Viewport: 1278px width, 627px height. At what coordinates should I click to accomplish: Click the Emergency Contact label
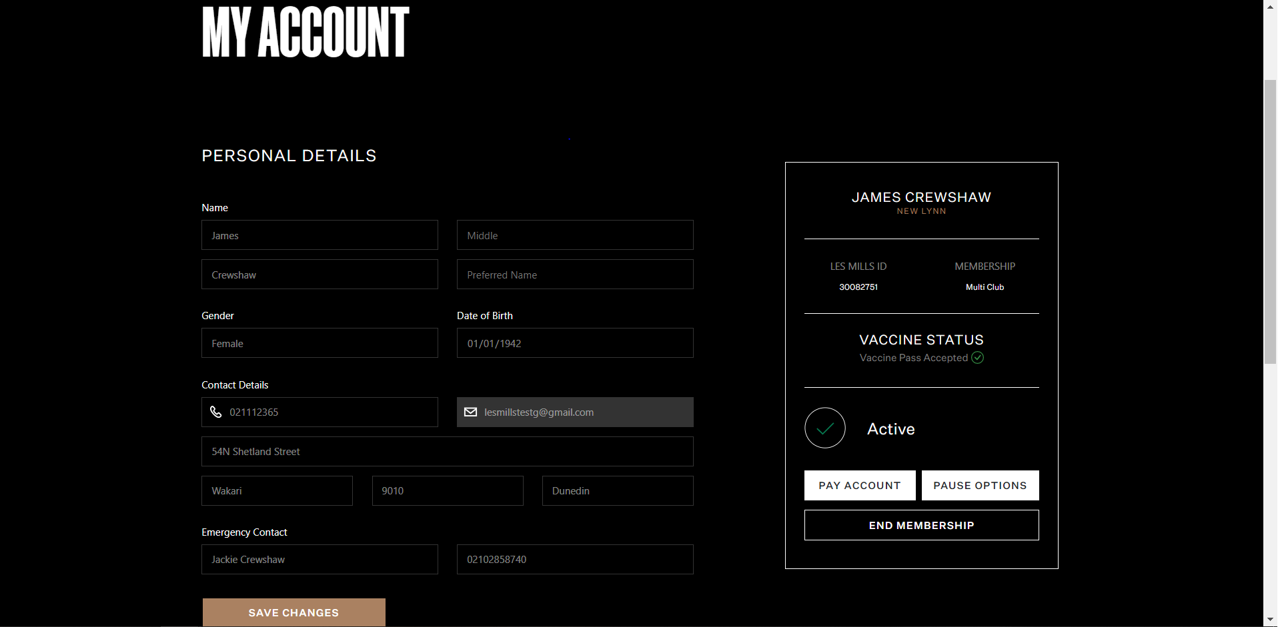[244, 532]
